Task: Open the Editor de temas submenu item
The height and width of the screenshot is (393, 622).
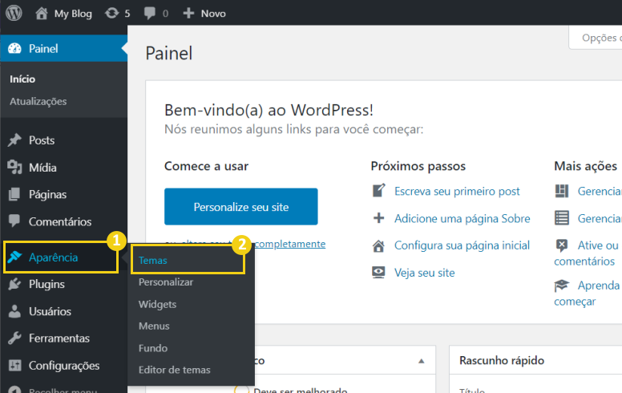Action: coord(174,370)
